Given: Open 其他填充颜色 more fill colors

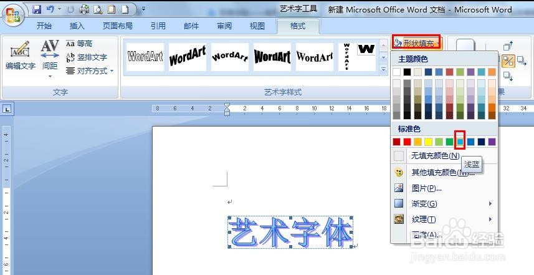Looking at the screenshot, I should coord(445,173).
